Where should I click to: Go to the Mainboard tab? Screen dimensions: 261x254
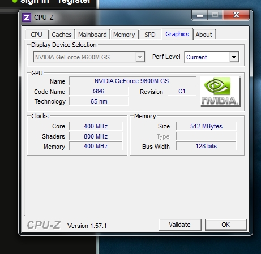tap(92, 35)
